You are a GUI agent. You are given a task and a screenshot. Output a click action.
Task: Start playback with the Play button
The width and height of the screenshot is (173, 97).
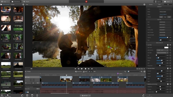[82, 69]
